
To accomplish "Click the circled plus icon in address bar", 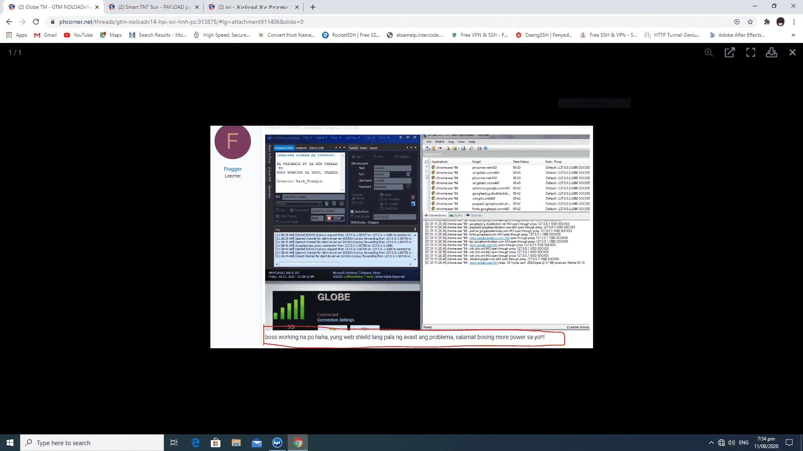I will 737,22.
